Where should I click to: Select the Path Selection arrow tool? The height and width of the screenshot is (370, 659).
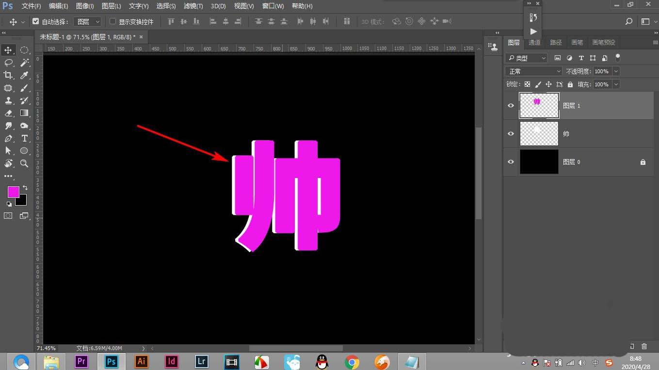click(8, 151)
